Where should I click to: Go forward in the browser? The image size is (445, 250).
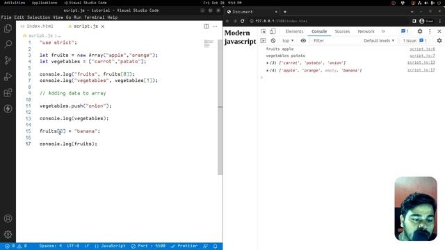click(235, 22)
